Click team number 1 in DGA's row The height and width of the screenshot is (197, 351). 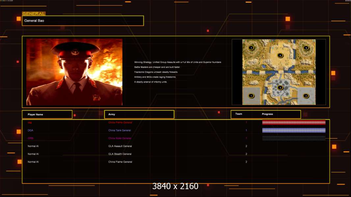[x=246, y=130]
